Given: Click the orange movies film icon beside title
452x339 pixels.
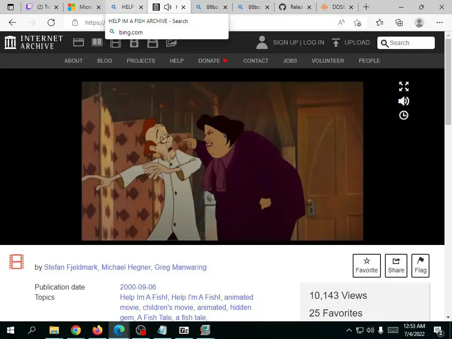Looking at the screenshot, I should click(x=16, y=262).
